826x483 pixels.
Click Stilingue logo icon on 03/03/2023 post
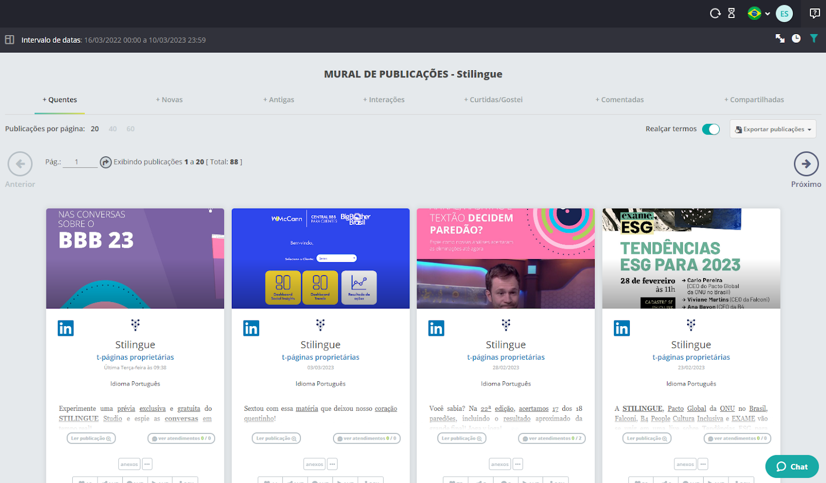click(x=321, y=325)
